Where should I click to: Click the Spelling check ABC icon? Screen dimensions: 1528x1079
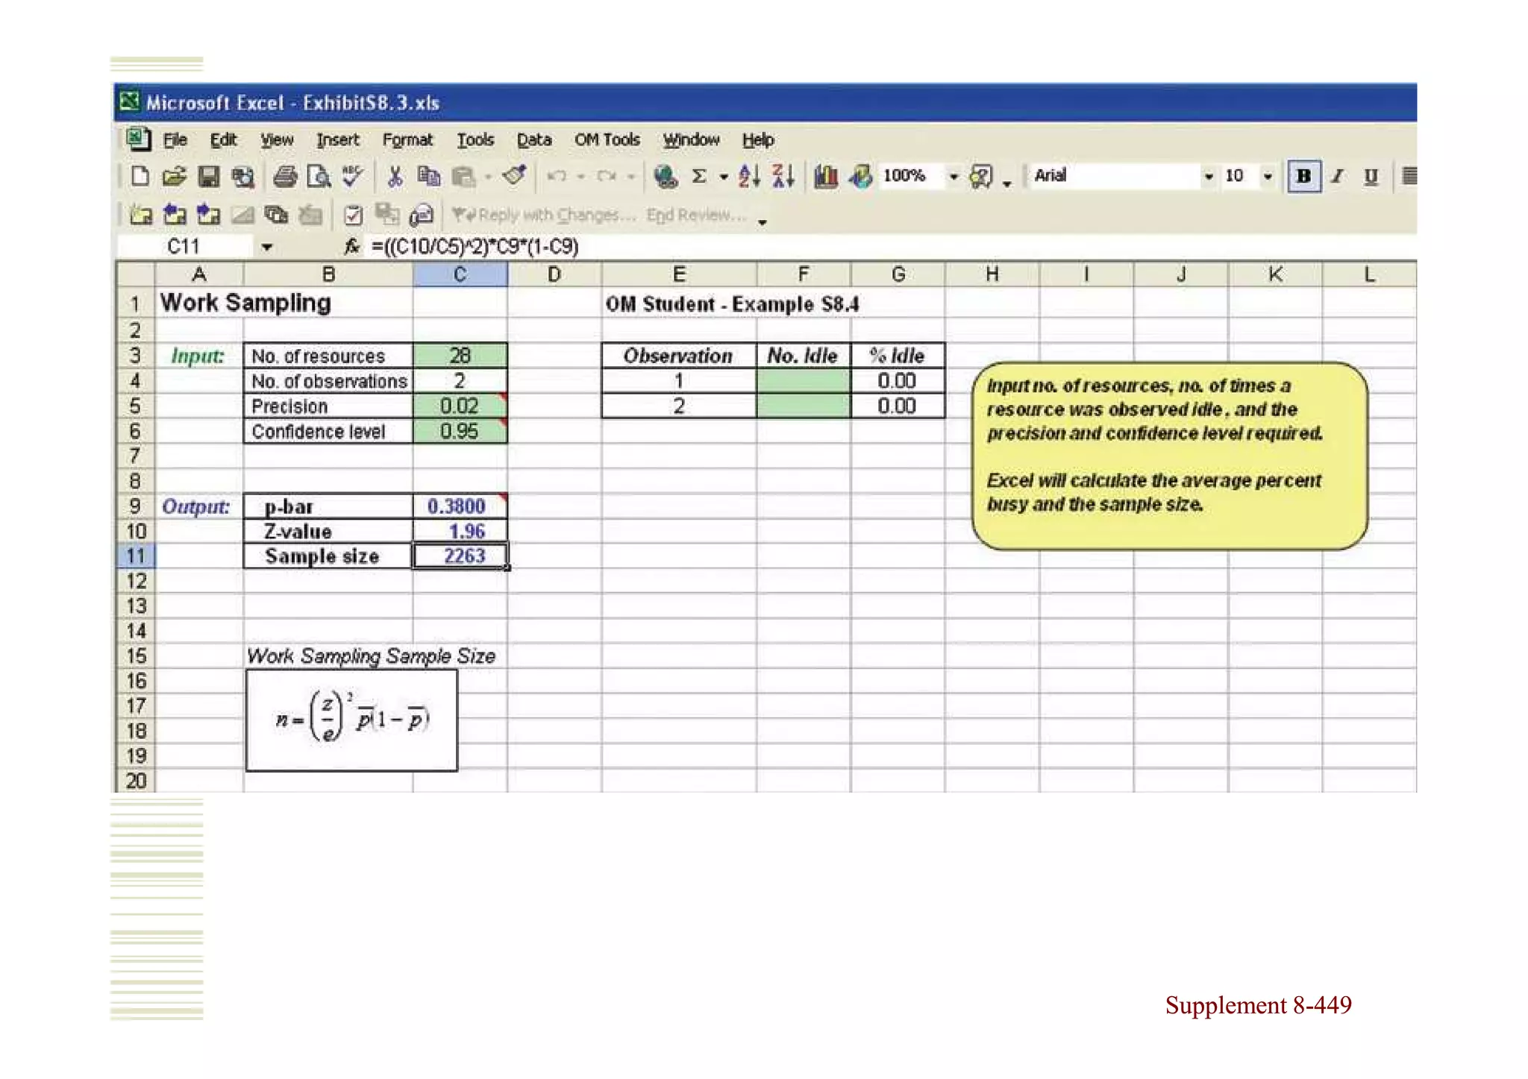352,176
